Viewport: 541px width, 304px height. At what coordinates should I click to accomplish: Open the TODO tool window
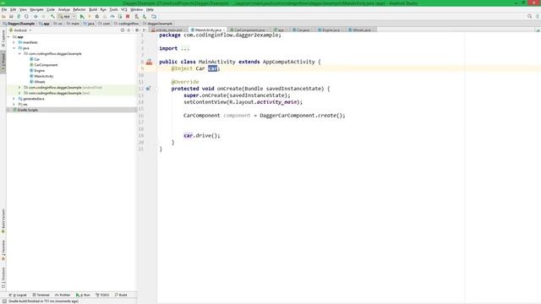click(102, 295)
